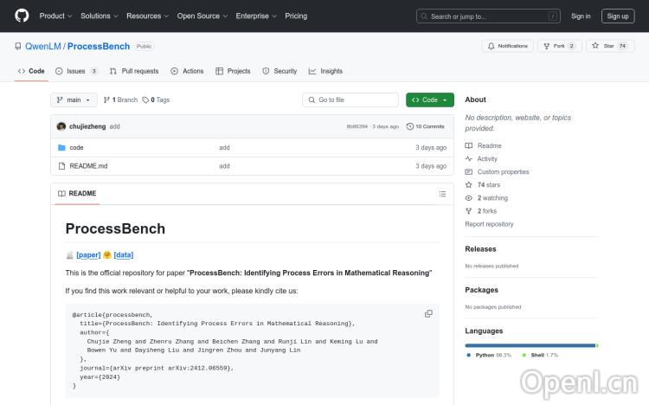The width and height of the screenshot is (649, 405).
Task: Click the Packages heading link
Action: coord(481,290)
